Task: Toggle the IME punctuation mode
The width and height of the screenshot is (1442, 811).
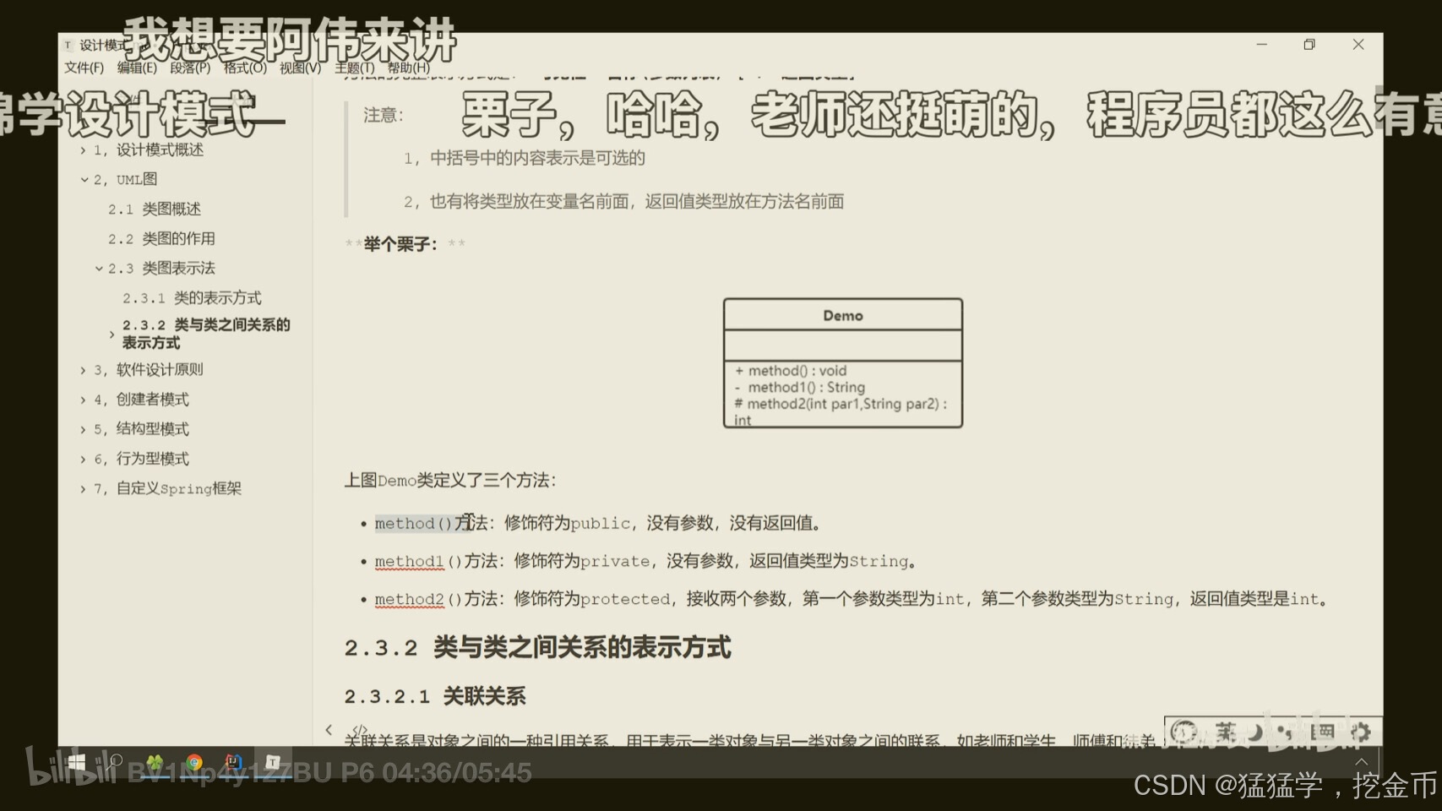Action: click(1286, 732)
